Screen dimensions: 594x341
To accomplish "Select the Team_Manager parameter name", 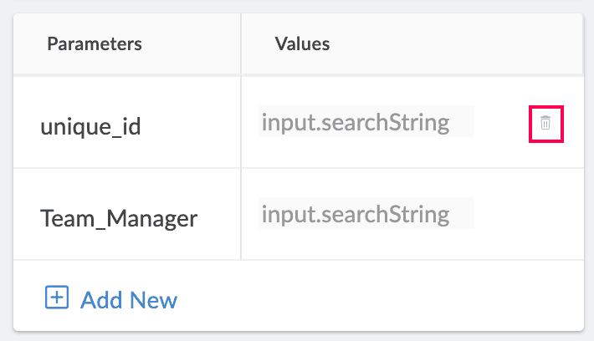I will point(119,219).
